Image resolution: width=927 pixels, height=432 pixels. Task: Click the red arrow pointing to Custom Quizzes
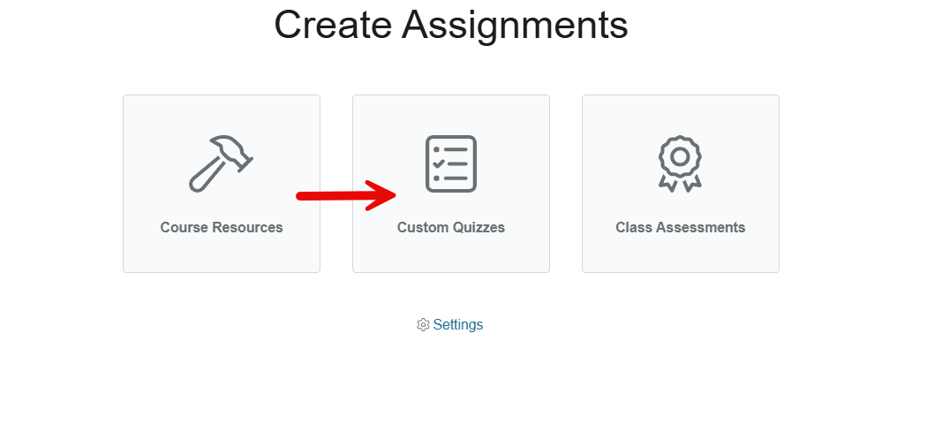click(x=346, y=195)
